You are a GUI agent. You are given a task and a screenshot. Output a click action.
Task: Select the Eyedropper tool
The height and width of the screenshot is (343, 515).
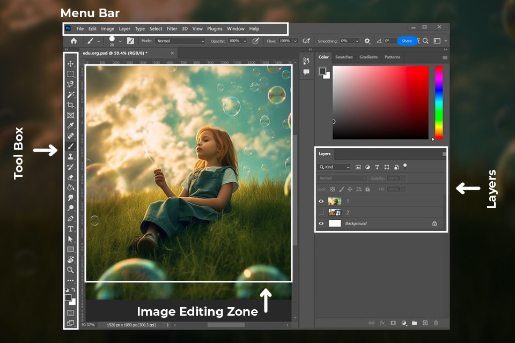coord(70,125)
